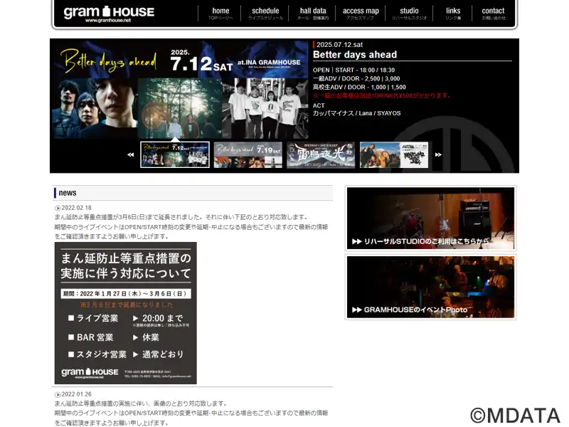Open the まん延防止等重点措置 notice image
Viewport: 569px width, 427px height.
tap(126, 313)
